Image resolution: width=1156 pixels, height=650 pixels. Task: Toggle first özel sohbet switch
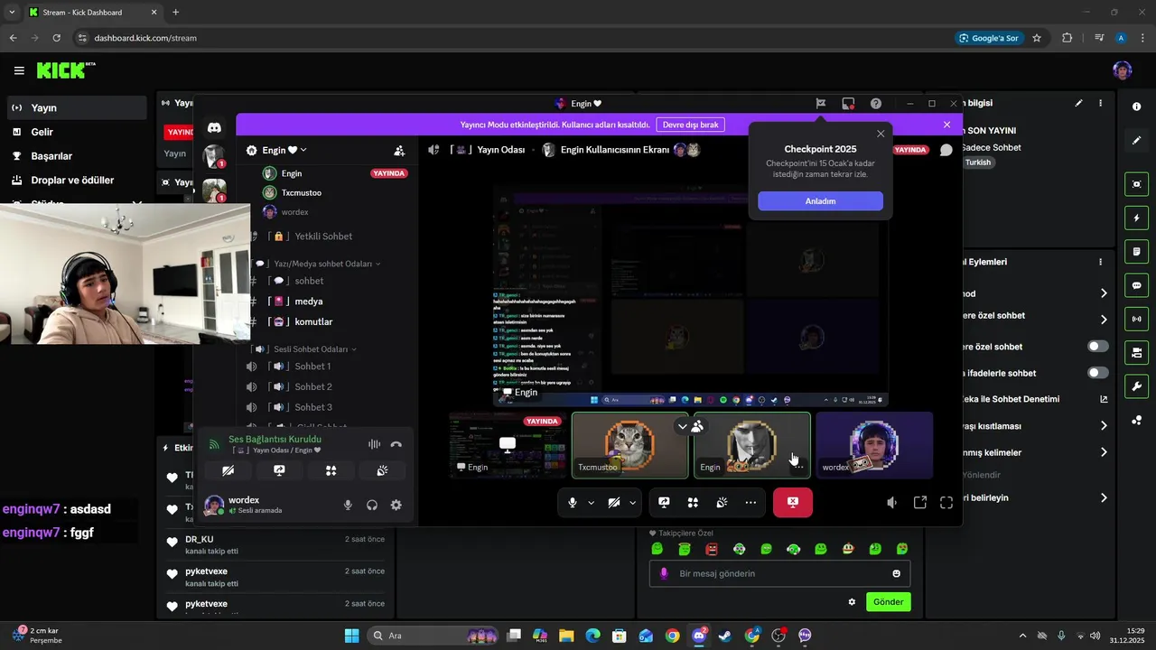click(1098, 347)
